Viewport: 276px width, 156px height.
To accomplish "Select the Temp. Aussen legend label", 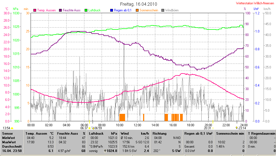I will tap(46, 11).
